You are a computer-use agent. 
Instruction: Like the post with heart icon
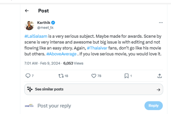click(x=93, y=76)
